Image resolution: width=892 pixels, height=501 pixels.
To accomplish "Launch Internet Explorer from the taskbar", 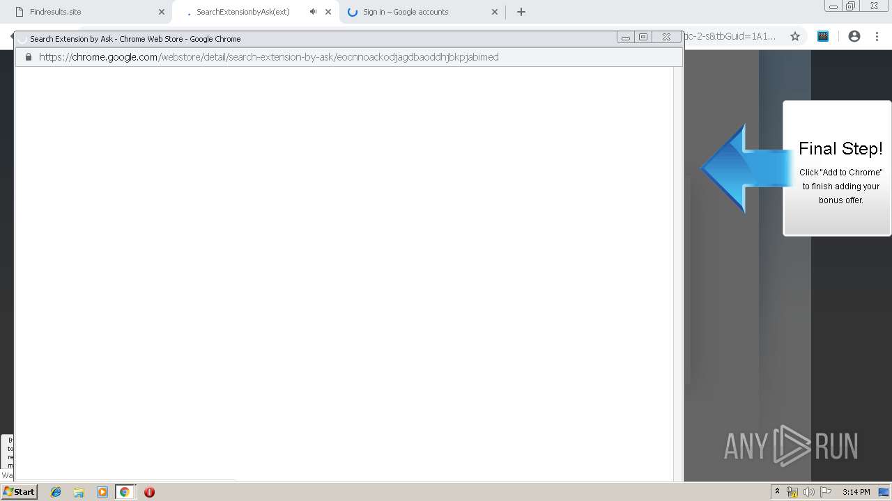I will click(x=56, y=492).
